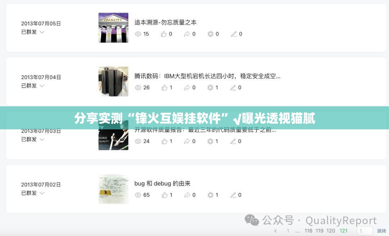Go to previous page with left chevron
Screen dimensions: 389x236
point(276,231)
